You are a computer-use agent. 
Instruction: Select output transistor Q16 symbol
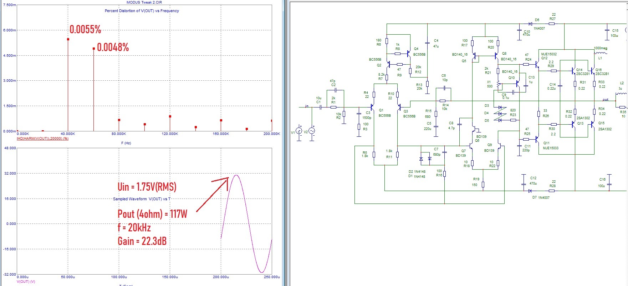coord(593,71)
